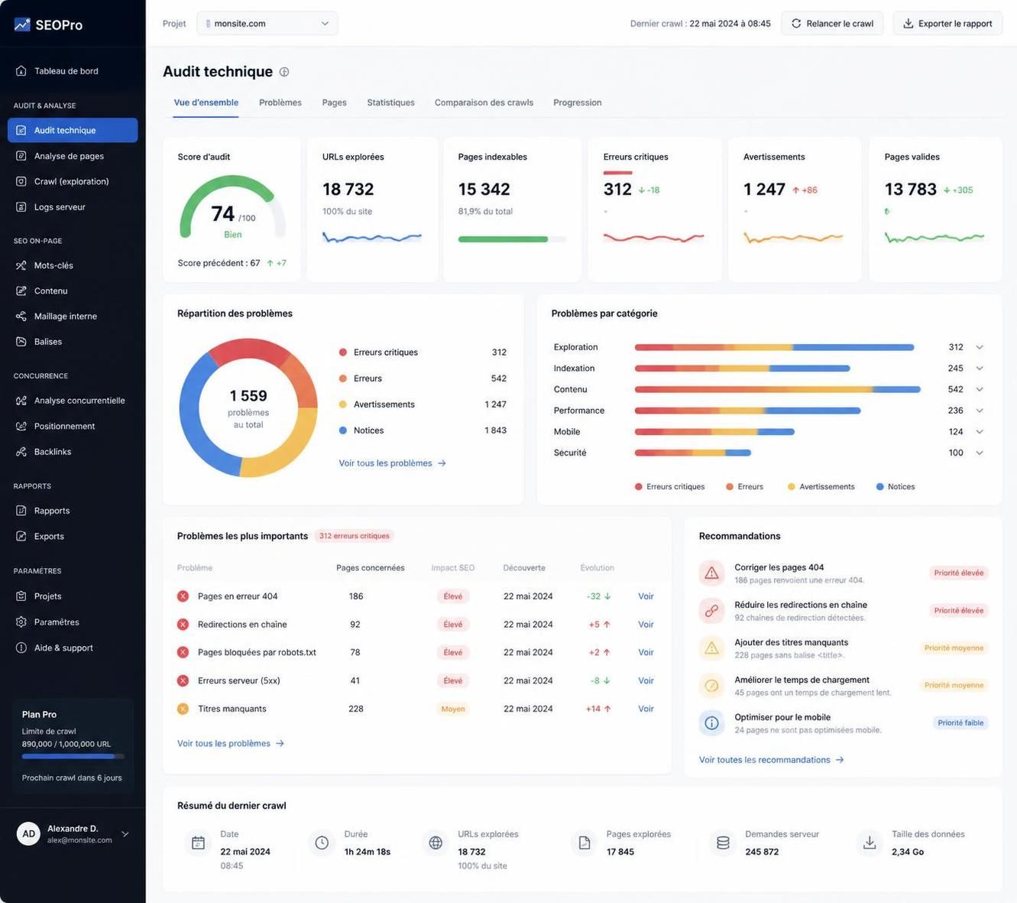Open Logs serveur sidebar icon
The height and width of the screenshot is (903, 1017).
pyautogui.click(x=21, y=207)
